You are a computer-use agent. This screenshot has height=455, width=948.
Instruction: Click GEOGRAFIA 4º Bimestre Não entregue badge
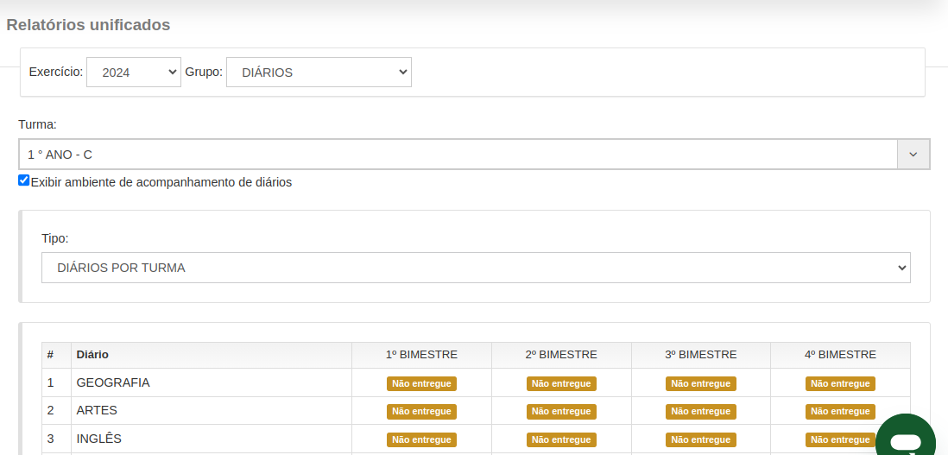coord(840,383)
